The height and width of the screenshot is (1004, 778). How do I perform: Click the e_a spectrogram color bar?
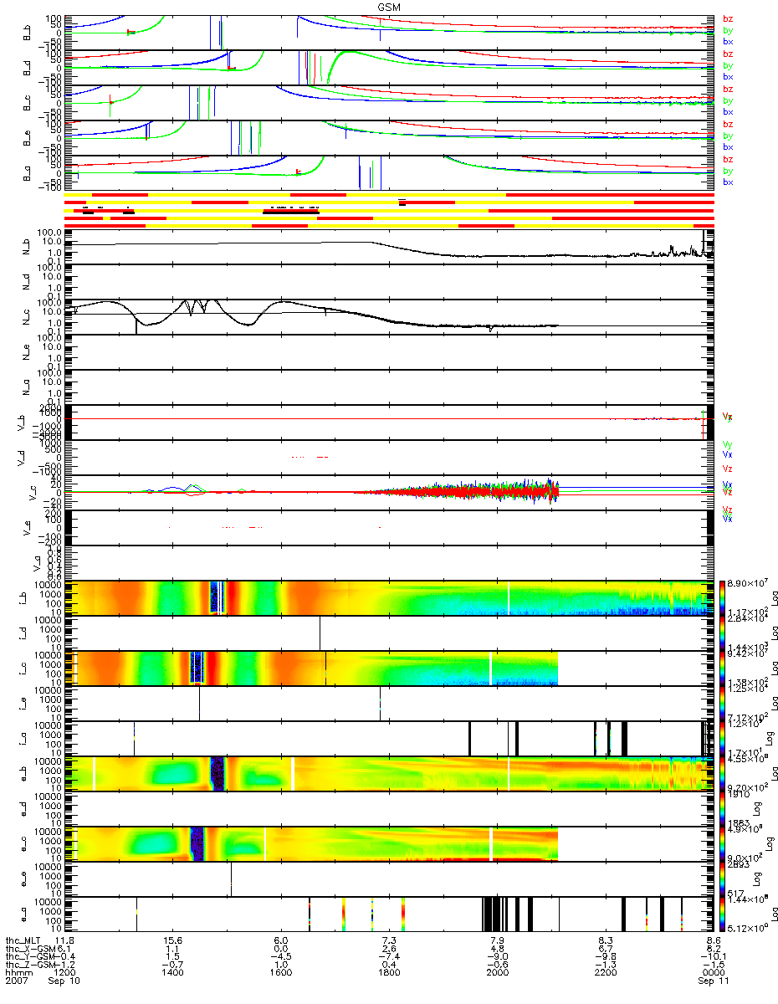point(722,913)
